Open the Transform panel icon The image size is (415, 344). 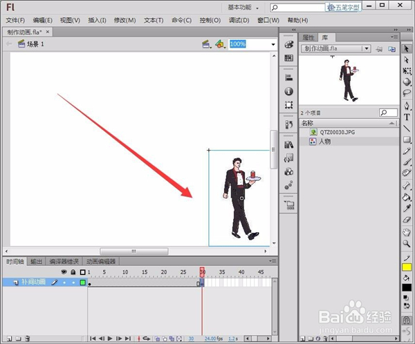pyautogui.click(x=288, y=105)
